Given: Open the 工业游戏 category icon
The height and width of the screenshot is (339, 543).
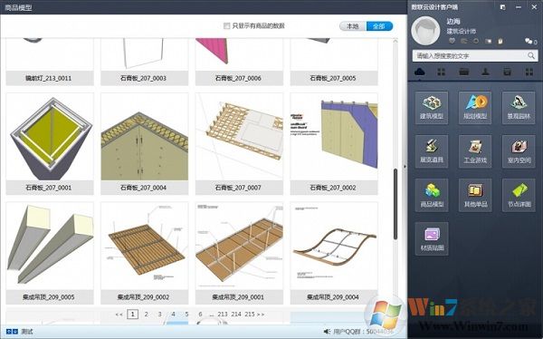Looking at the screenshot, I should coord(475,151).
